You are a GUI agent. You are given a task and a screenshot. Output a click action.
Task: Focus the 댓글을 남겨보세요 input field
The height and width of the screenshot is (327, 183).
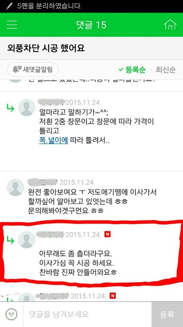click(87, 314)
